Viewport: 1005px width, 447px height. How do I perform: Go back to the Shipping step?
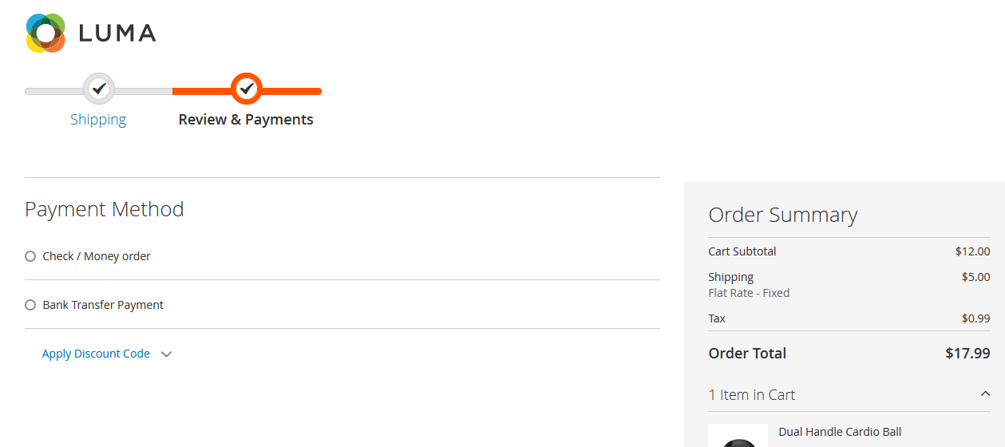click(x=98, y=120)
